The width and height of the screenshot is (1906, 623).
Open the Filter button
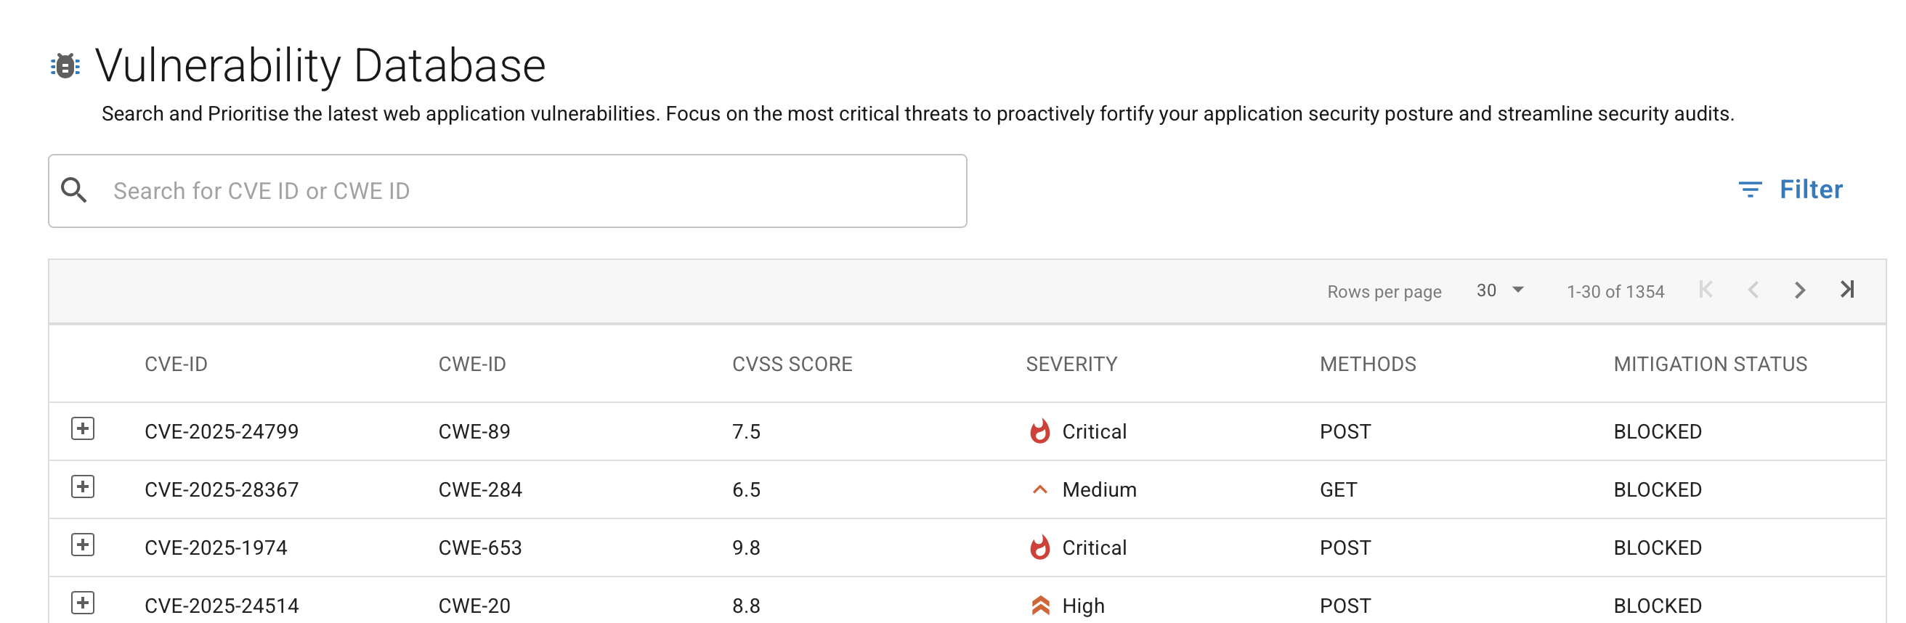[x=1790, y=190]
